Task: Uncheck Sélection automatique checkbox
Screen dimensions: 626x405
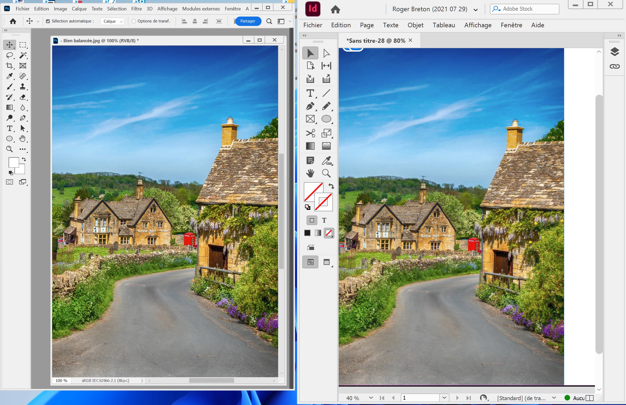Action: point(48,21)
